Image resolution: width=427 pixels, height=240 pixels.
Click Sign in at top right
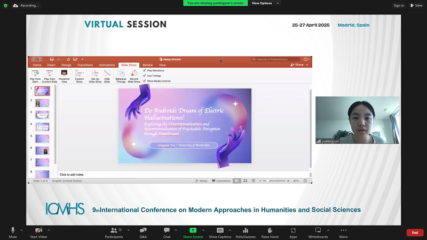398,5
